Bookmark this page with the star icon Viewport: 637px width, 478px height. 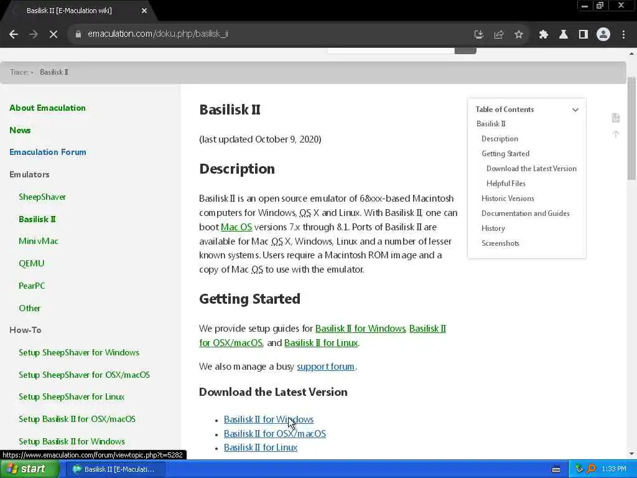tap(518, 35)
